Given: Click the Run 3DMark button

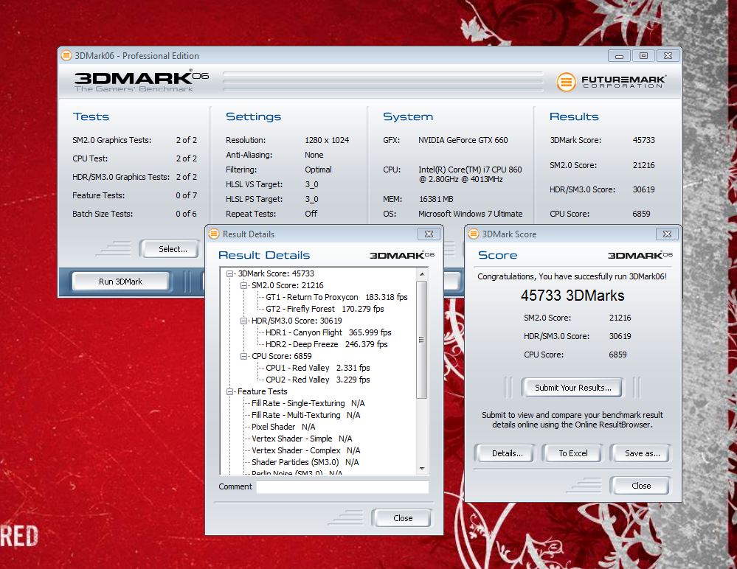Looking at the screenshot, I should 120,282.
